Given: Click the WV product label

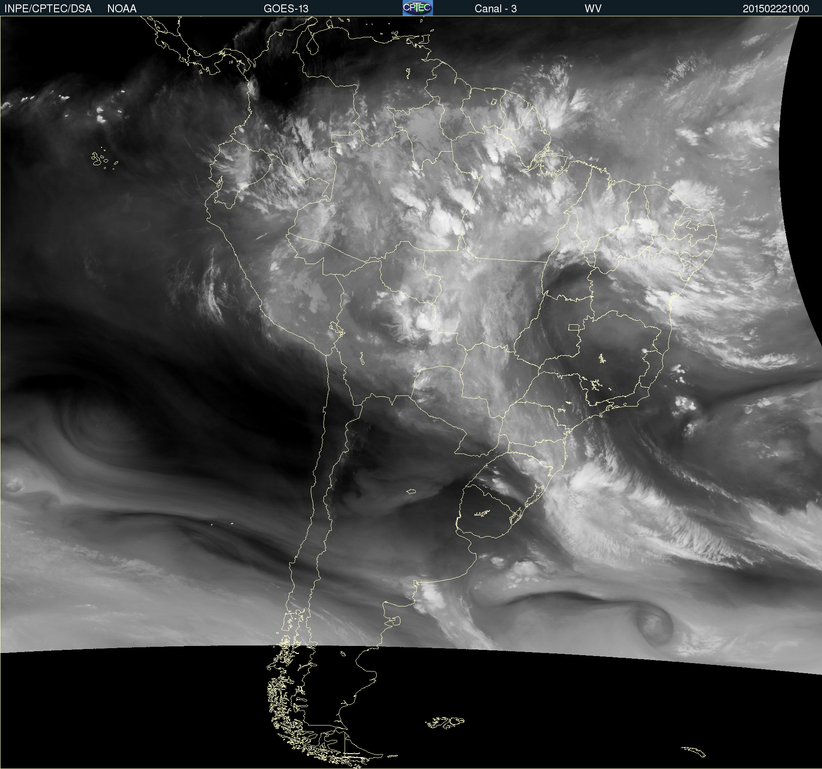Looking at the screenshot, I should [593, 8].
